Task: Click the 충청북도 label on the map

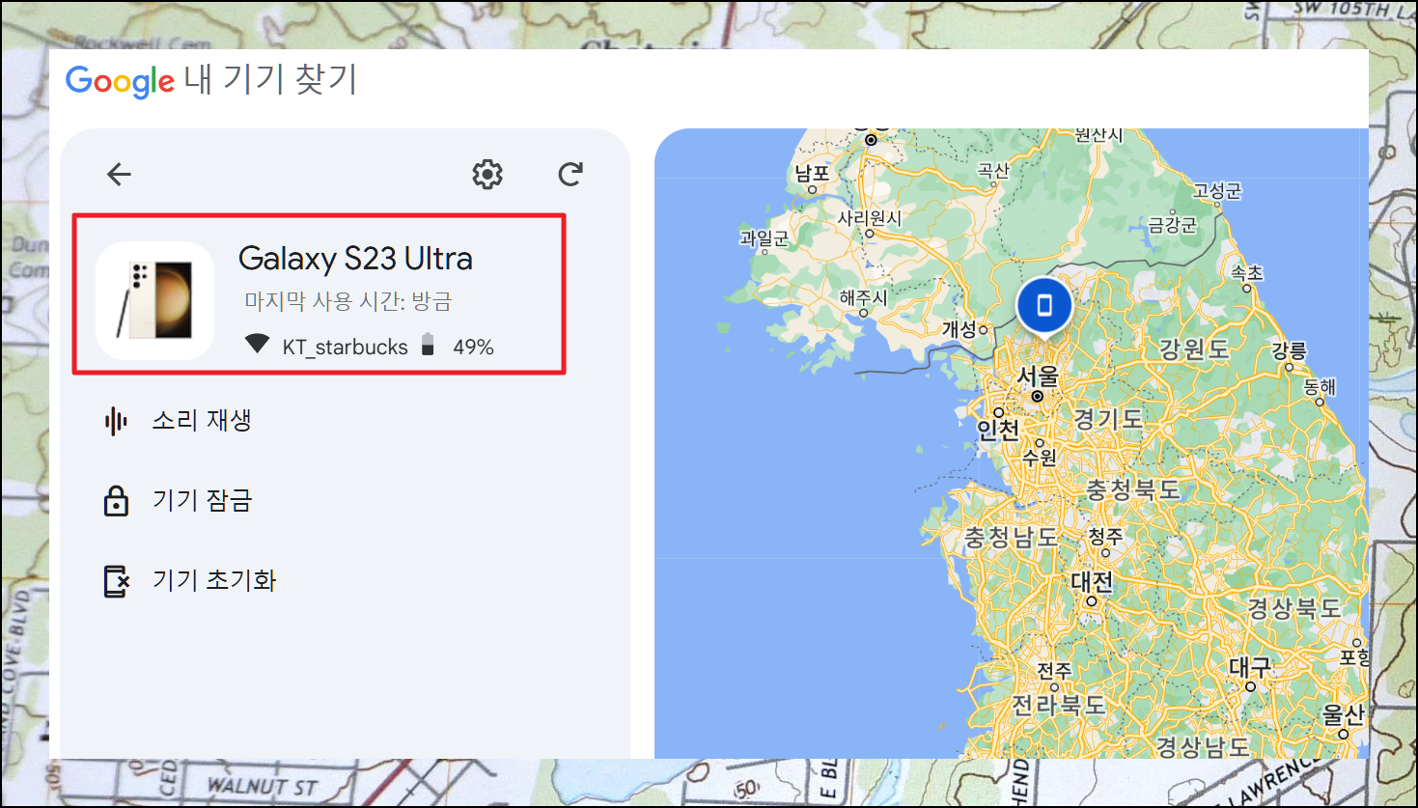Action: point(1133,489)
